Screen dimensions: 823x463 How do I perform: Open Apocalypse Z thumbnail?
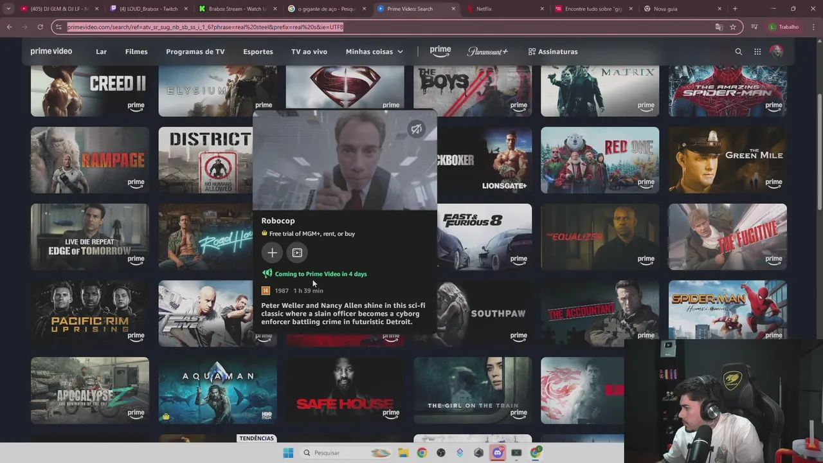[89, 390]
